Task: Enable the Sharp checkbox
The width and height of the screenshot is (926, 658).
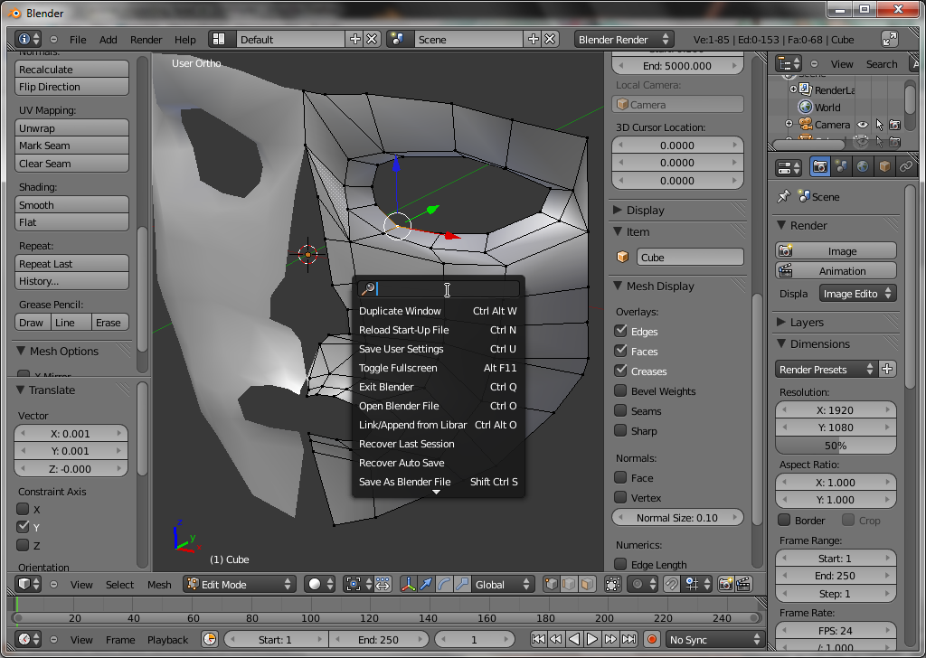Action: (620, 430)
